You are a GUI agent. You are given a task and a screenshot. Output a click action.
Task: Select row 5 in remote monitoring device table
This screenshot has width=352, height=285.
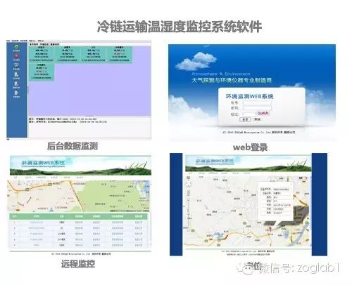[78, 245]
